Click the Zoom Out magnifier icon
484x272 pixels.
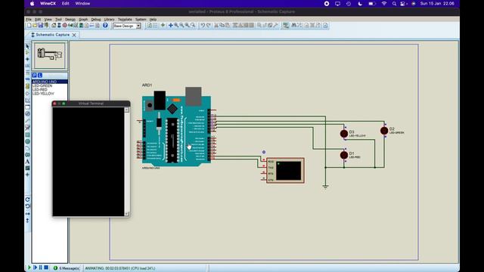(181, 26)
